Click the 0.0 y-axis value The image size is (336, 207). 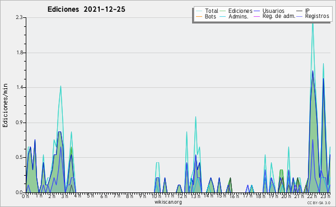pos(19,192)
